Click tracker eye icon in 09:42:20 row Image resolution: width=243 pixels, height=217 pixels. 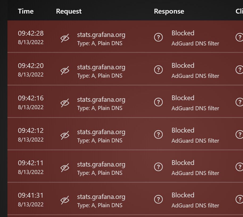pos(65,71)
